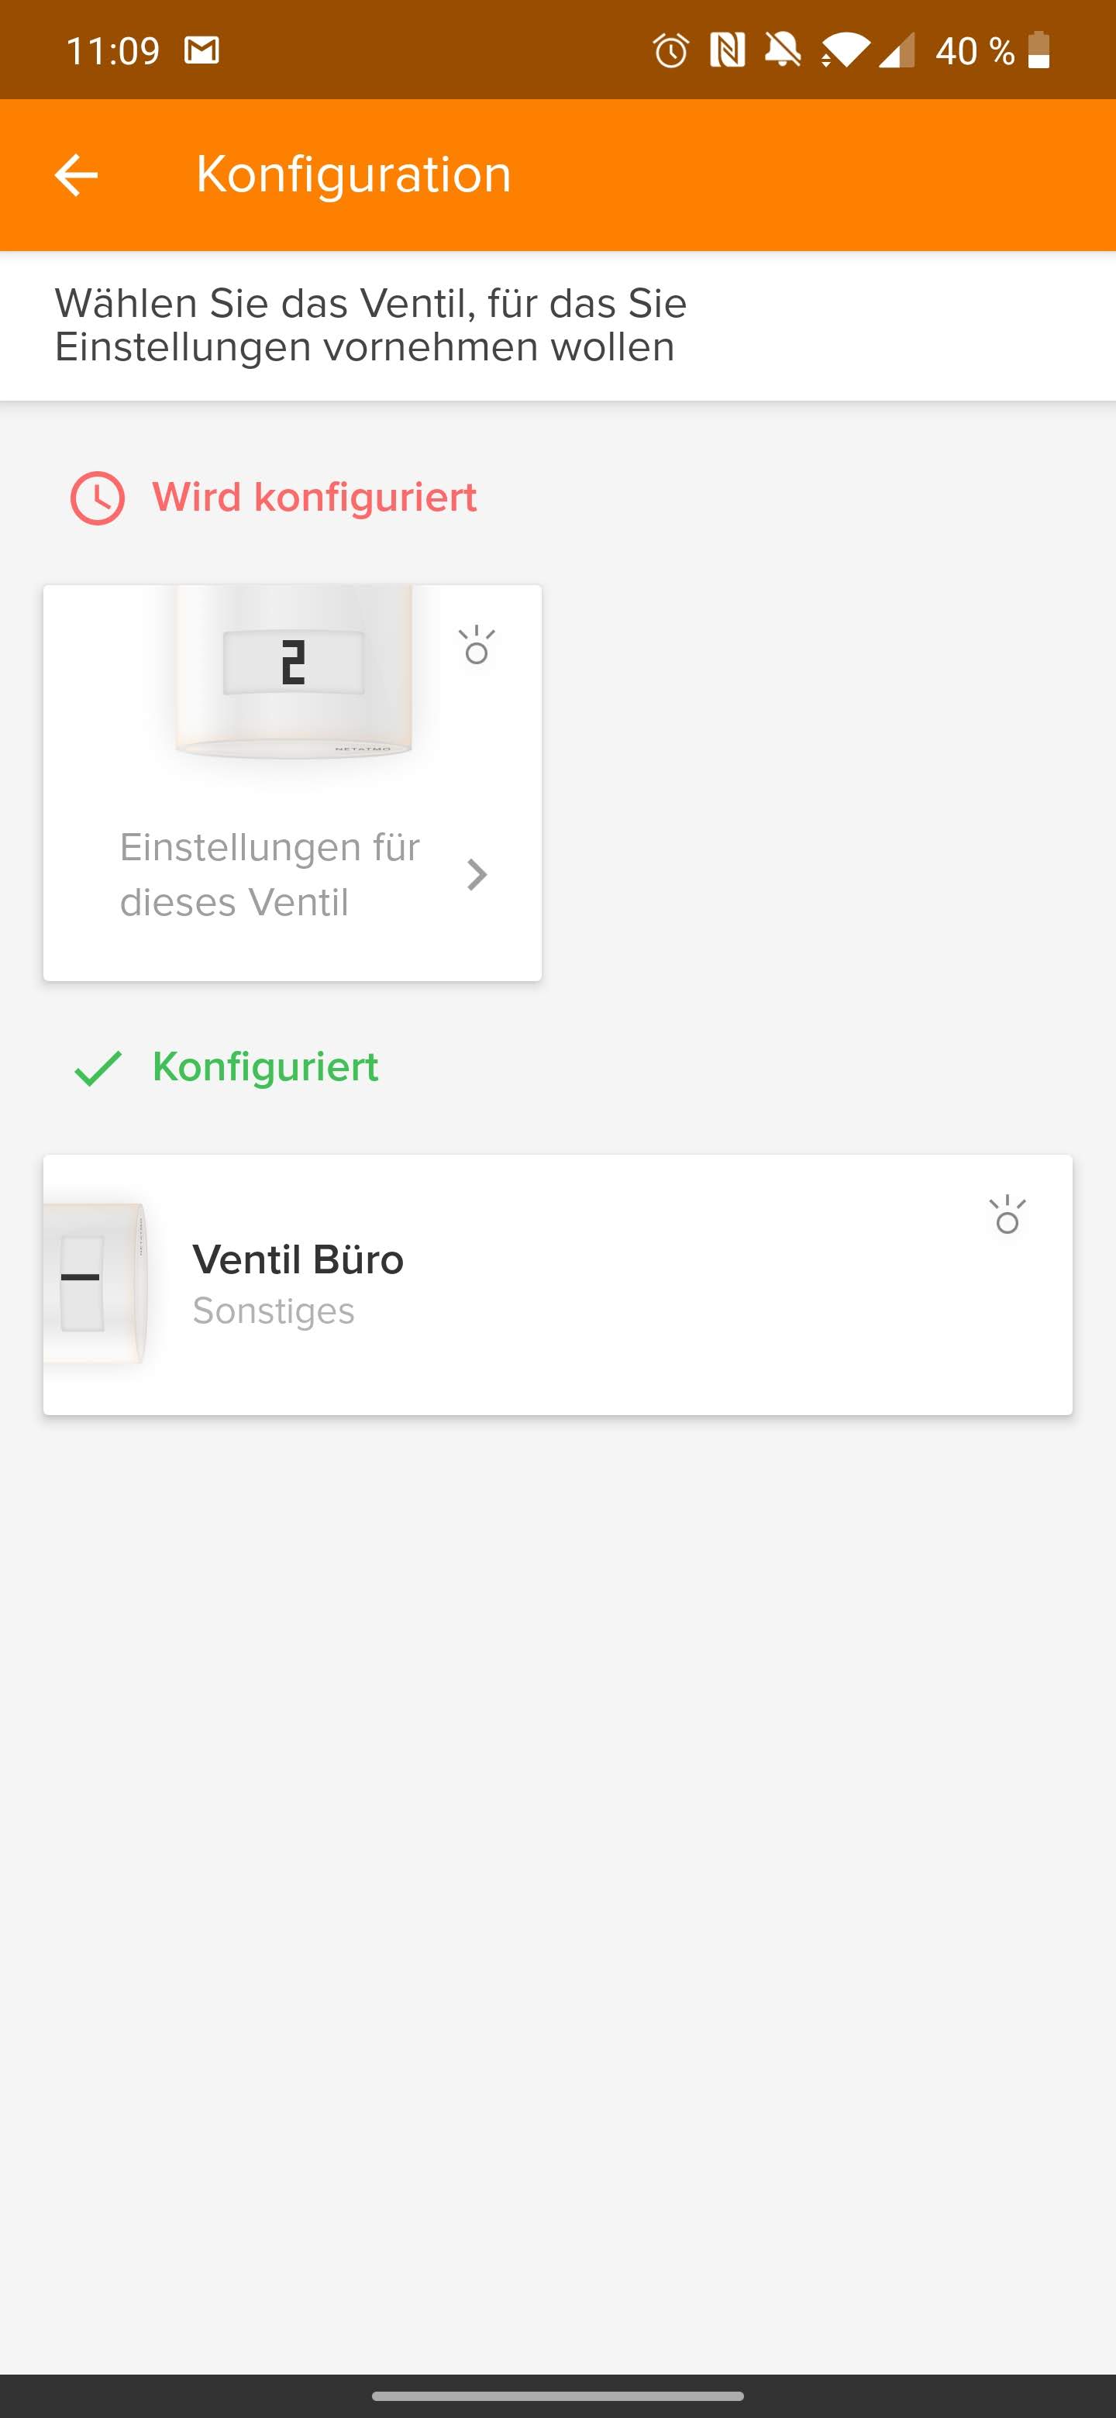Open Einstellungen für dieses Ventil
Image resolution: width=1116 pixels, height=2418 pixels.
pos(270,874)
